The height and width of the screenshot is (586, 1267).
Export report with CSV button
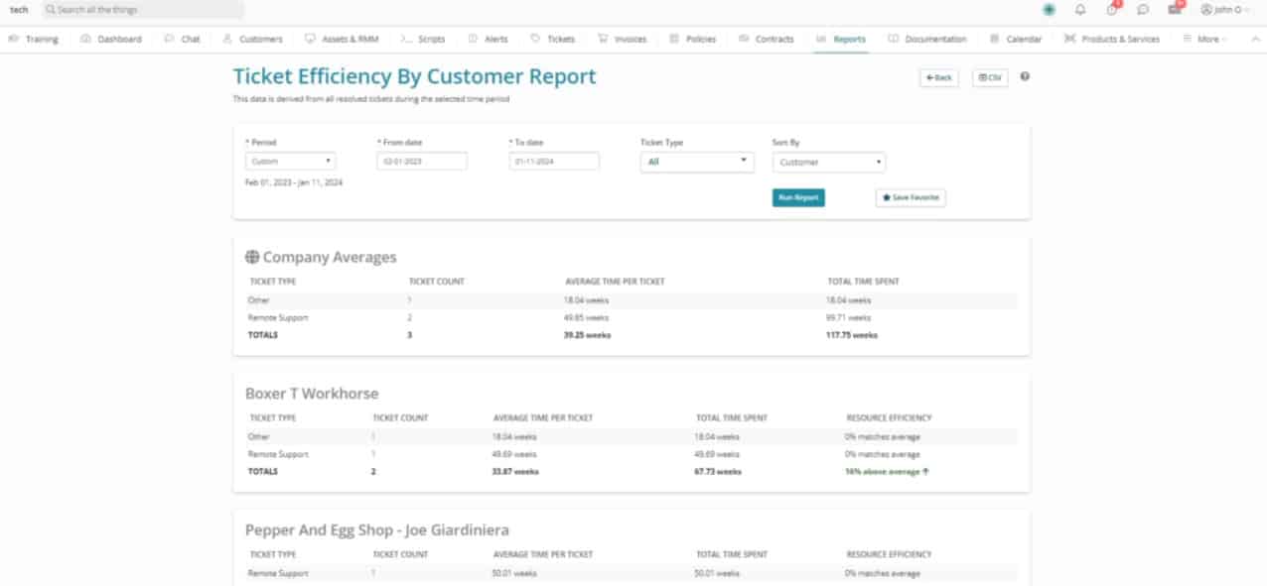pos(989,77)
